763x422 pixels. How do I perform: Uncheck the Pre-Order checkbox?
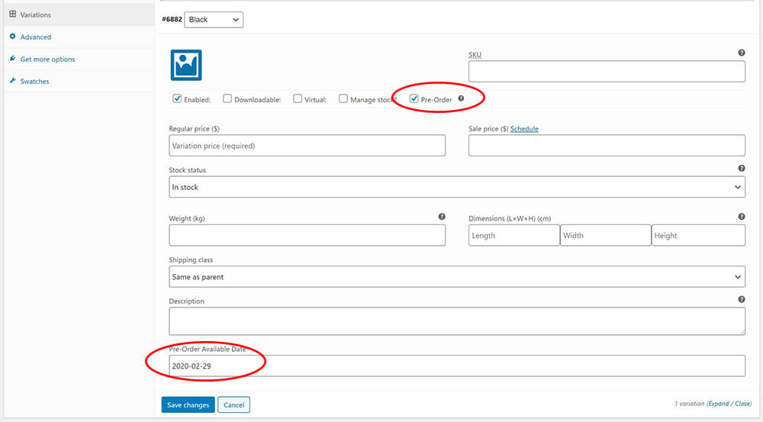pos(414,98)
